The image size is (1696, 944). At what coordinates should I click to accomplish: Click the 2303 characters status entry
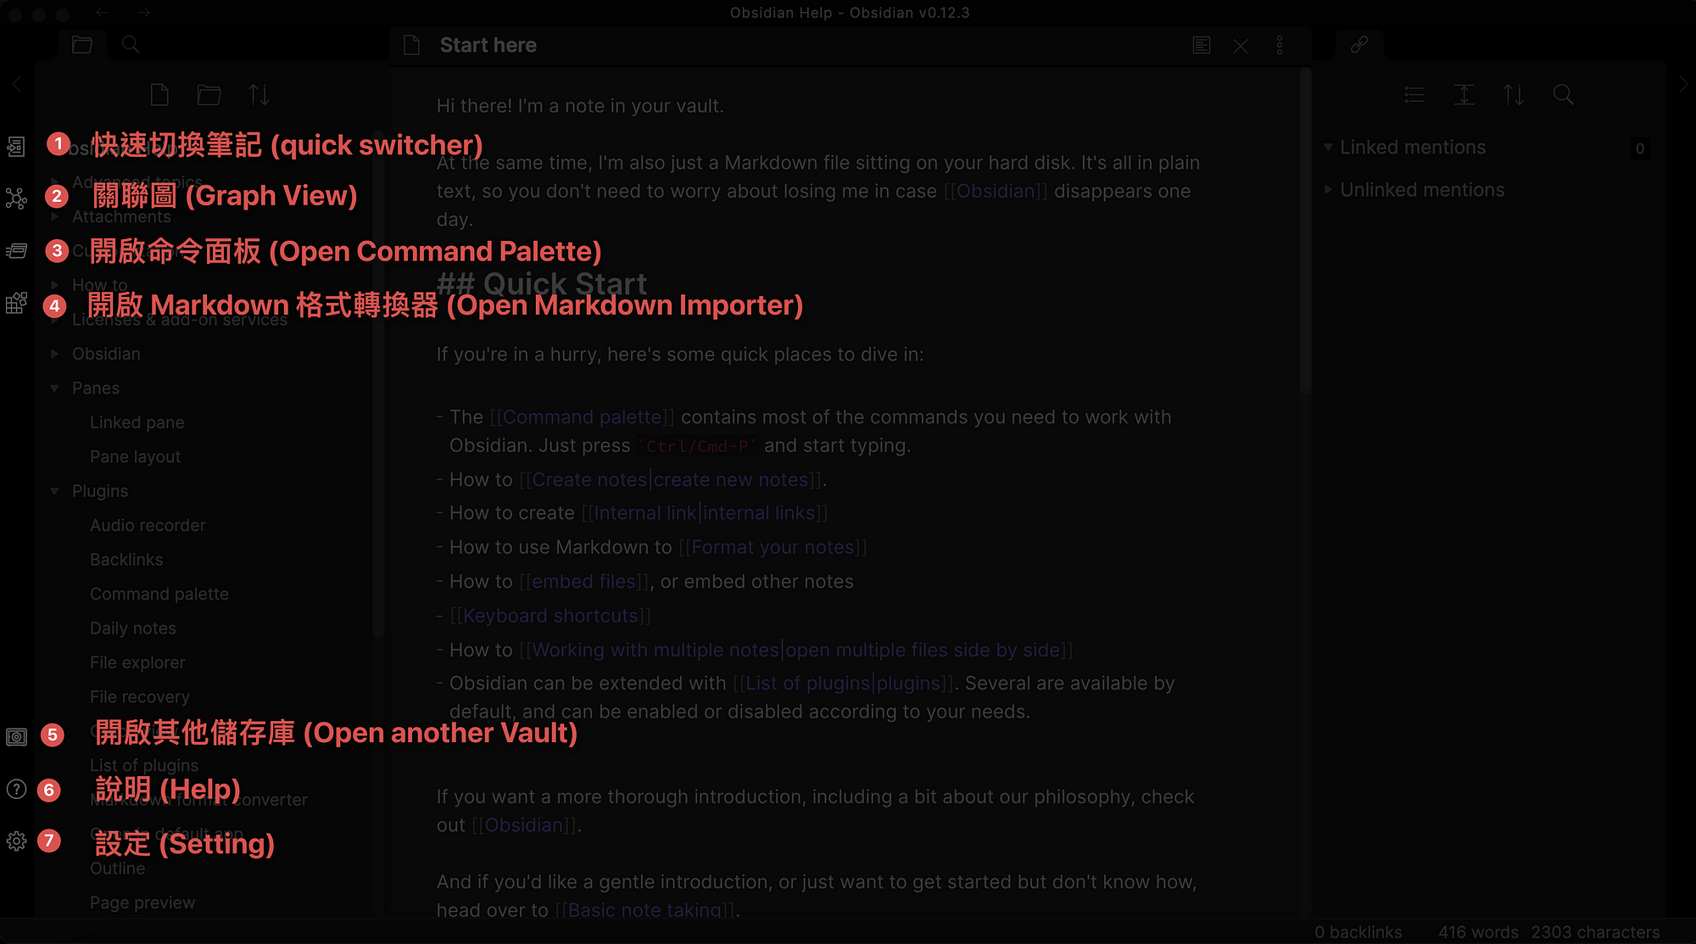click(1595, 932)
